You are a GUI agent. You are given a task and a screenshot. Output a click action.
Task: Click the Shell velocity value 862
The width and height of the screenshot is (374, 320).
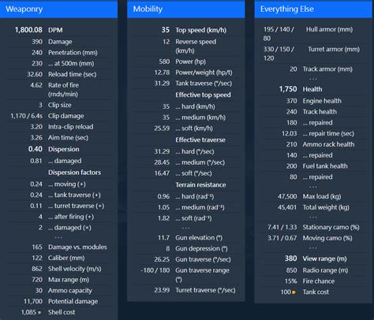[x=37, y=269]
